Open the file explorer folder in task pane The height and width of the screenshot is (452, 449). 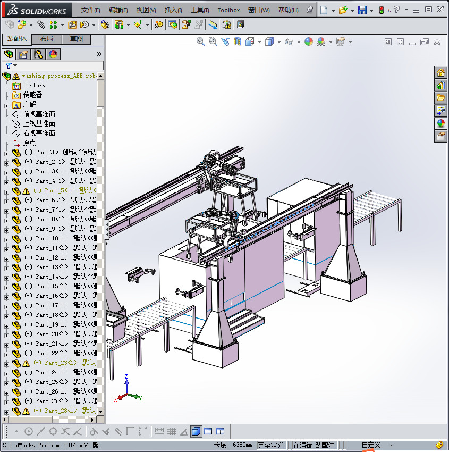point(440,98)
